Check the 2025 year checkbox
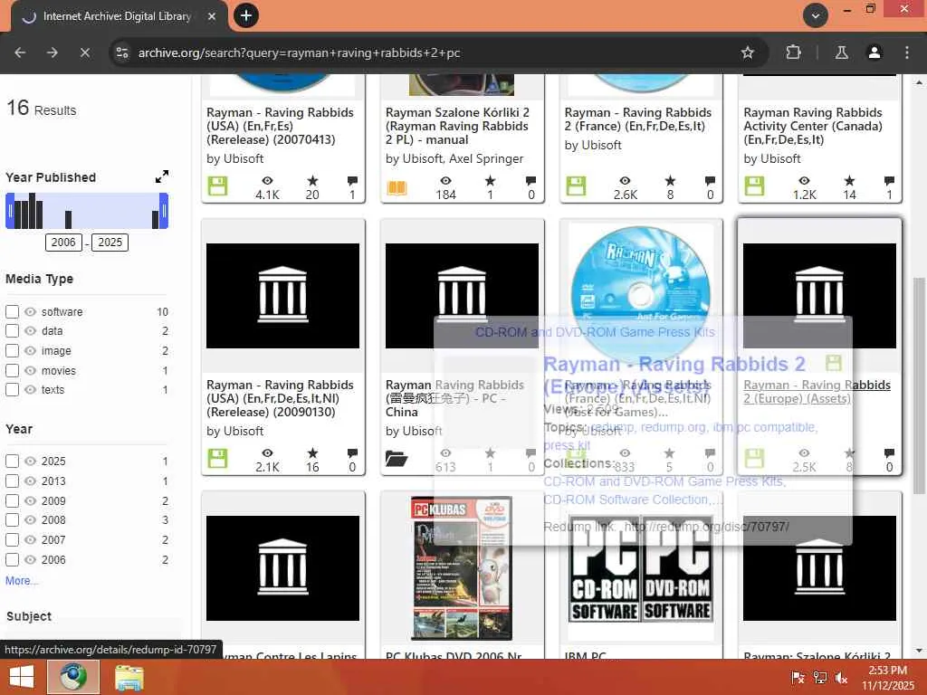Image resolution: width=927 pixels, height=695 pixels. (12, 461)
